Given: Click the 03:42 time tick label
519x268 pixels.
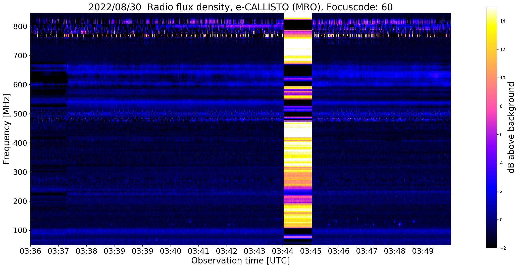Looking at the screenshot, I should 227,251.
